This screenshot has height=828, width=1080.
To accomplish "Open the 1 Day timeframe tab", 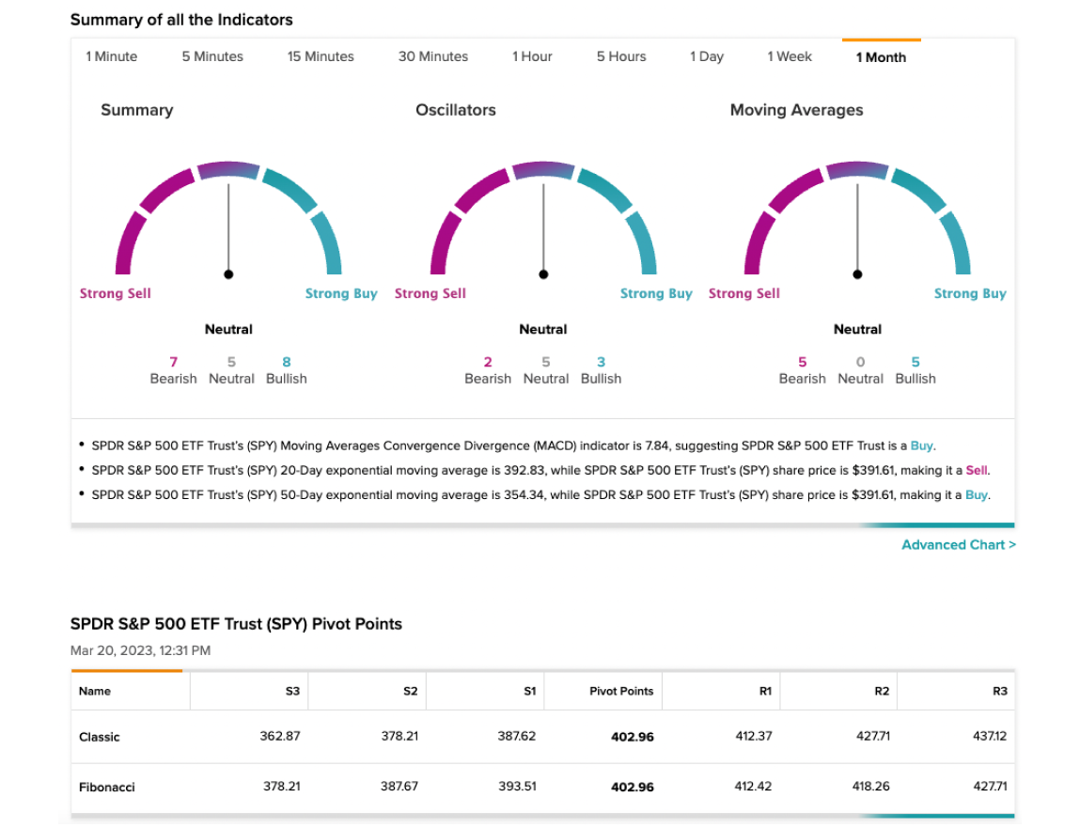I will coord(707,56).
